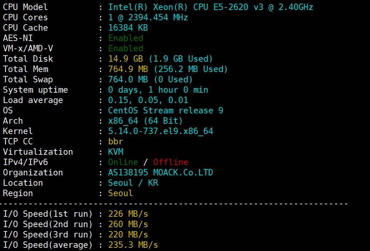Click the 'VM-x/AMD-V' label
370x251 pixels.
click(x=28, y=48)
